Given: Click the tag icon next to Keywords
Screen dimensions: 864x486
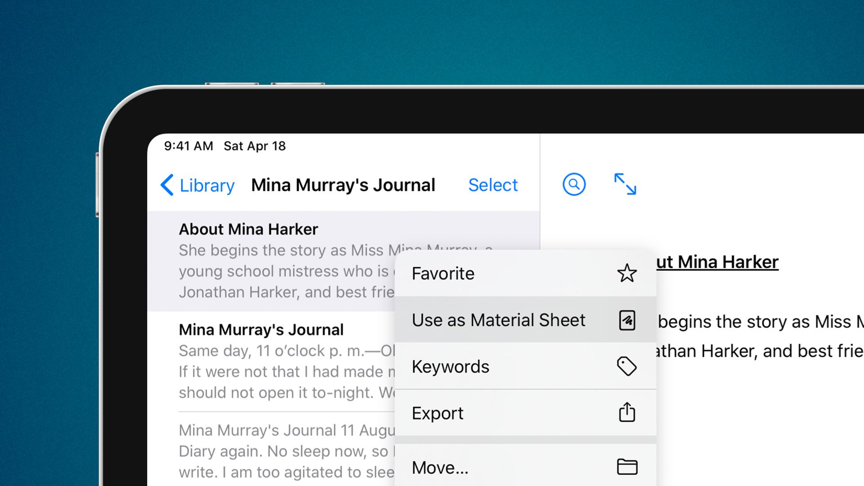Looking at the screenshot, I should 627,366.
